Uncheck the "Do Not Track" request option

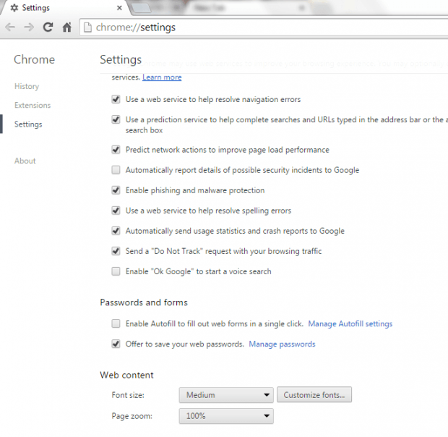point(116,251)
